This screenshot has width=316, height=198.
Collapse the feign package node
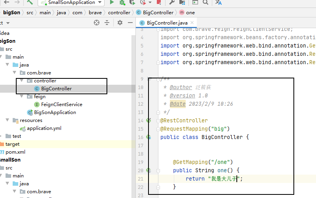coord(22,97)
